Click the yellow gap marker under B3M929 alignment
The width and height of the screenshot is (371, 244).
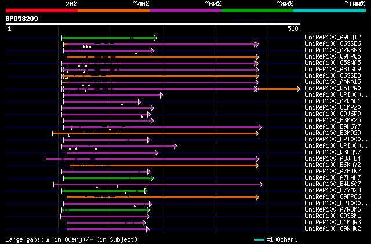68,136
